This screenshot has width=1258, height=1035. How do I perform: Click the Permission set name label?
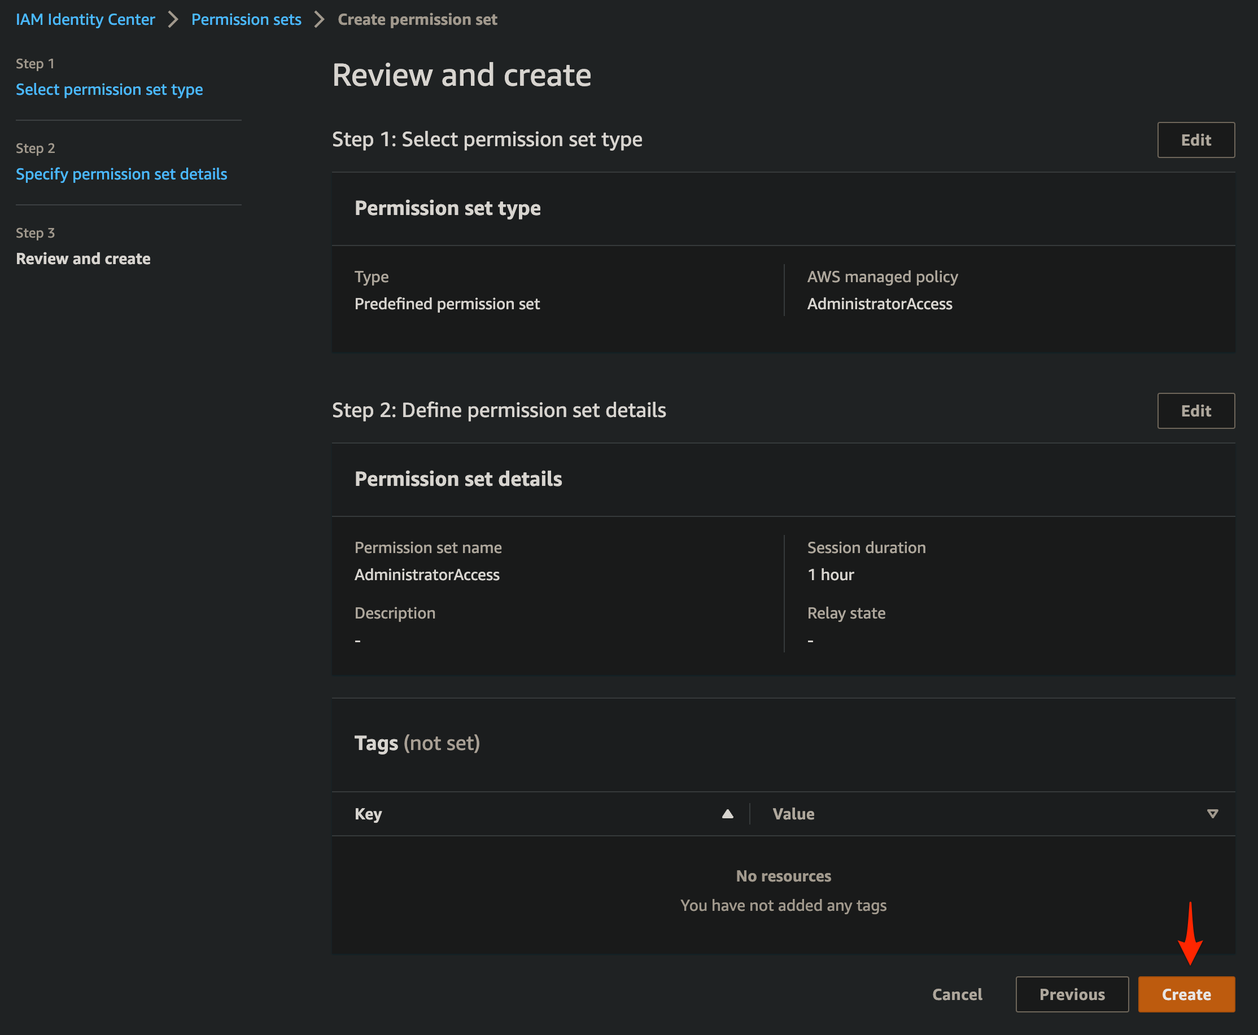[x=427, y=547]
